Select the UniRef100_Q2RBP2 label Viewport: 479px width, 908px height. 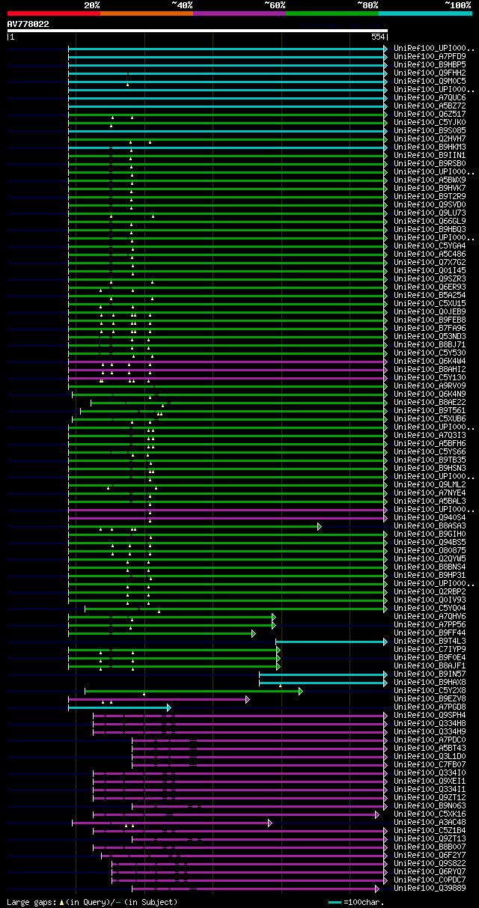pos(430,591)
